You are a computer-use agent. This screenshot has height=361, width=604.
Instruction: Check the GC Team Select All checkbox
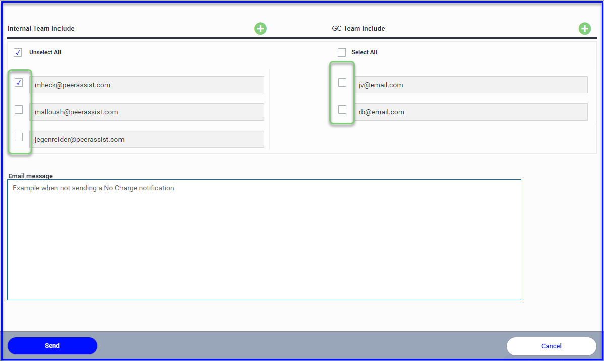click(x=342, y=52)
